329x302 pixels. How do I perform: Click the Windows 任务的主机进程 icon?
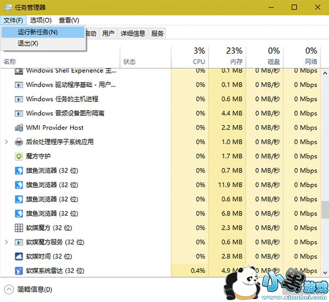(19, 99)
